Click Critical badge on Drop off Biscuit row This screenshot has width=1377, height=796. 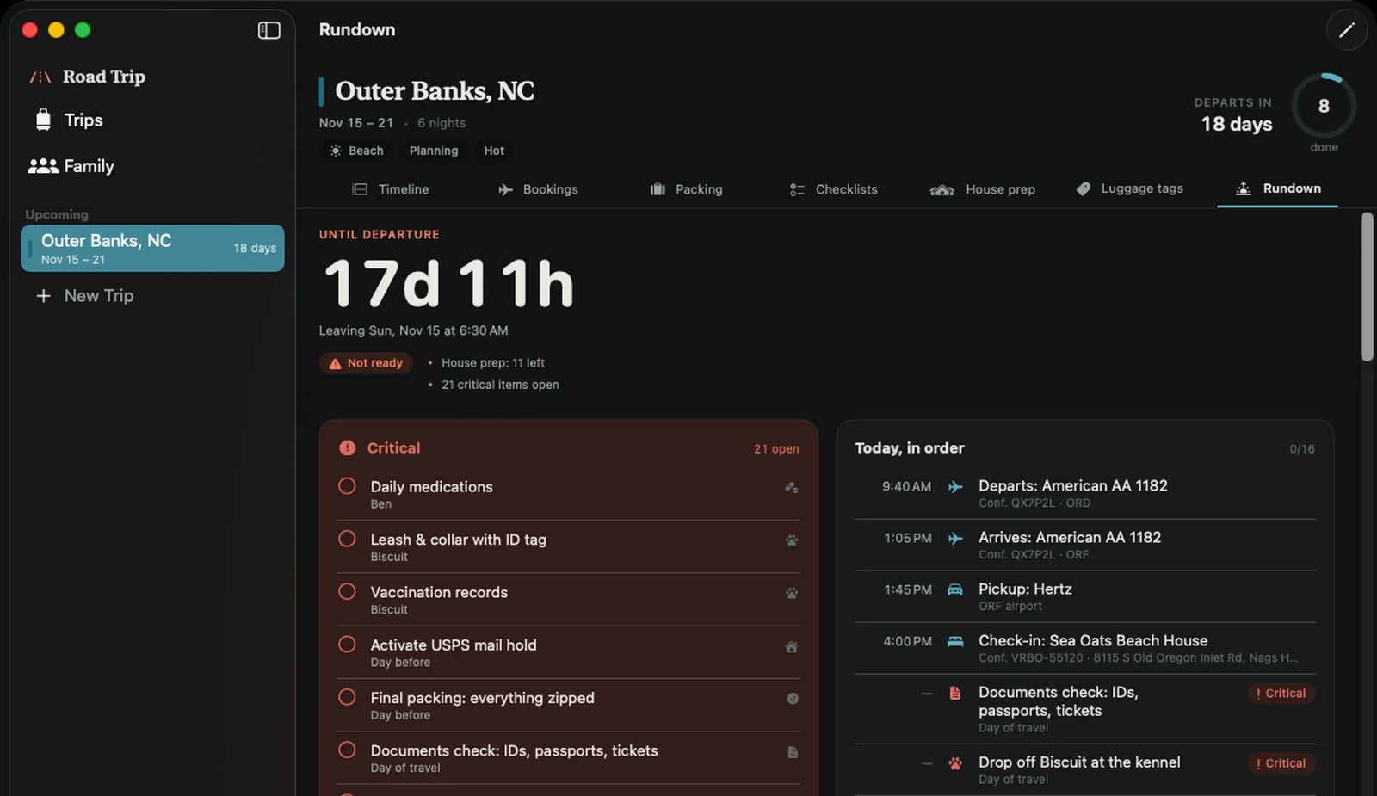click(x=1281, y=763)
